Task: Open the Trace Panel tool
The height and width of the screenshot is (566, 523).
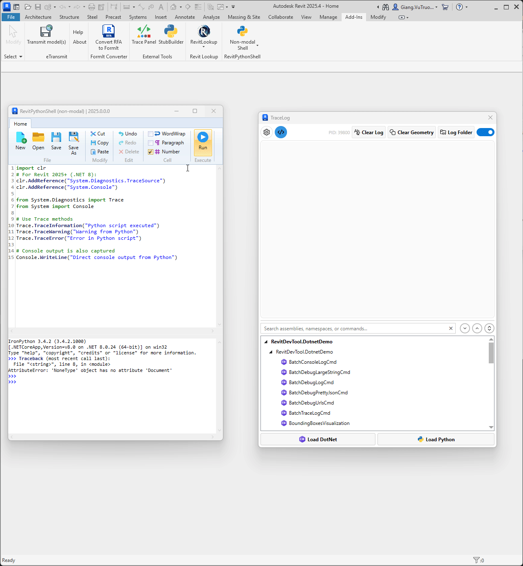Action: (x=144, y=35)
